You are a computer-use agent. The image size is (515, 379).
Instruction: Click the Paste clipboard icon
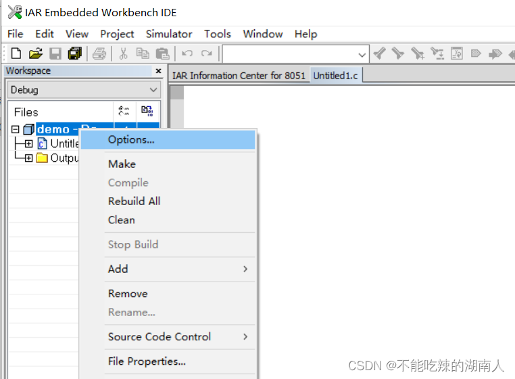(x=162, y=53)
